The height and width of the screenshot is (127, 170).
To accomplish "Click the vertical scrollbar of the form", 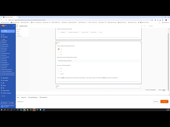I will tap(168, 62).
